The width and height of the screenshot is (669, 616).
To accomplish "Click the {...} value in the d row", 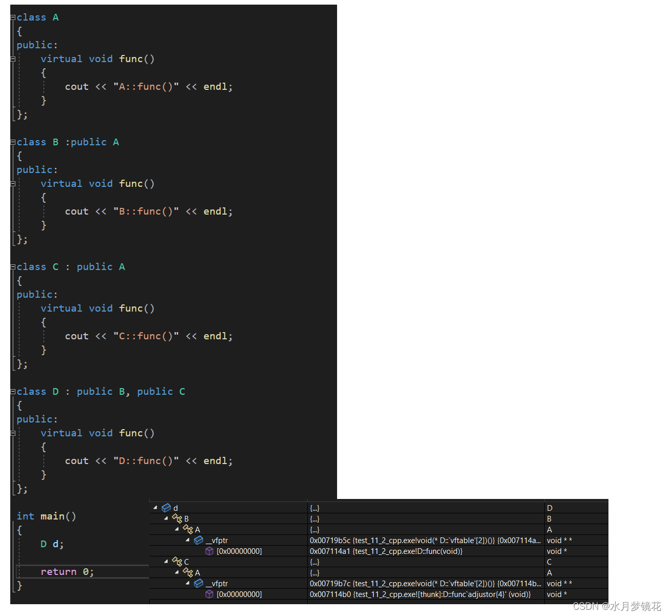I will pyautogui.click(x=314, y=508).
